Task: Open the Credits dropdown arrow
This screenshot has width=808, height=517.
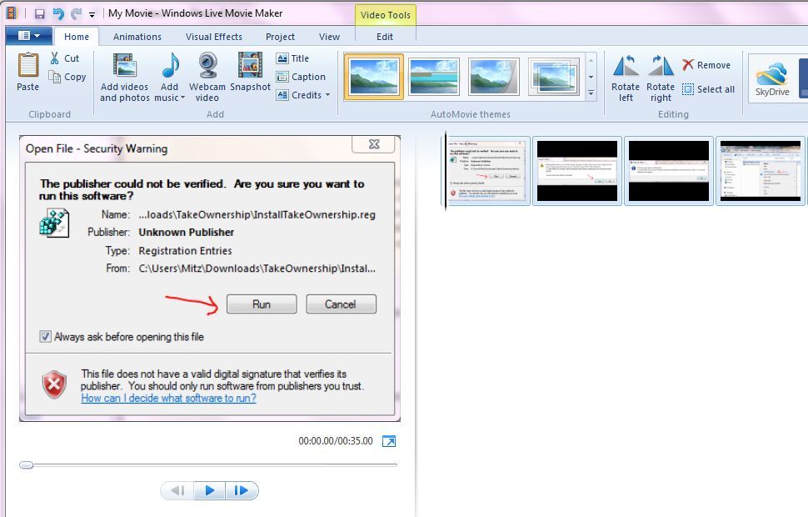Action: point(327,95)
